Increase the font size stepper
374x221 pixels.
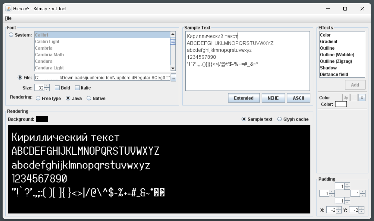coord(47,86)
